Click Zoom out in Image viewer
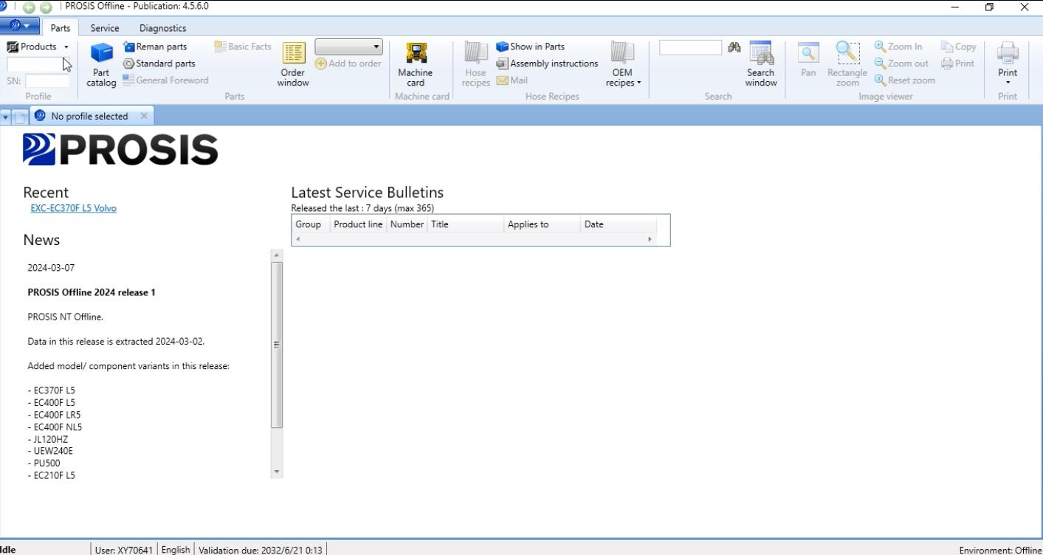This screenshot has height=555, width=1043. [x=901, y=63]
